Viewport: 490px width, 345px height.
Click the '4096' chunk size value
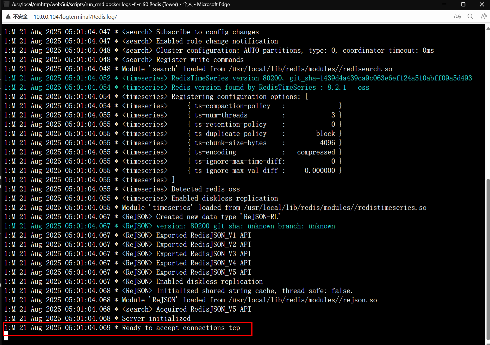[327, 143]
